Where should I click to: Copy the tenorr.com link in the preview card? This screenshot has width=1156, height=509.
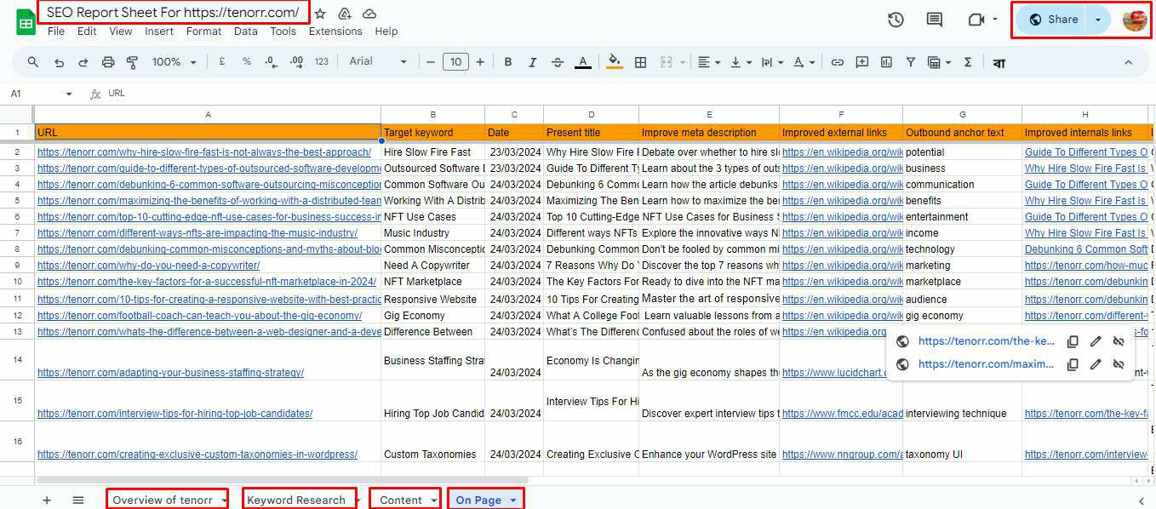1073,340
